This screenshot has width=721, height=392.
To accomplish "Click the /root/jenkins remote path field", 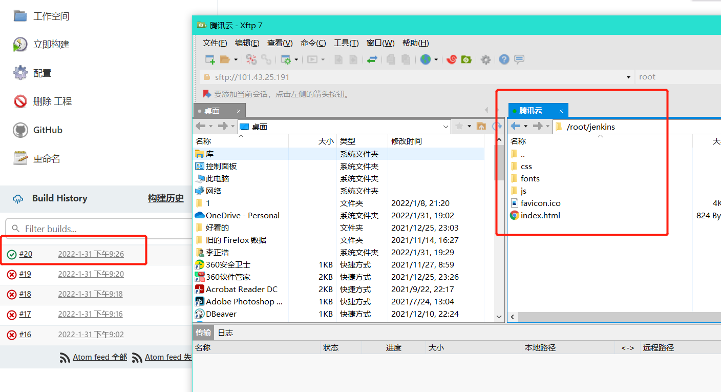I will pyautogui.click(x=638, y=127).
